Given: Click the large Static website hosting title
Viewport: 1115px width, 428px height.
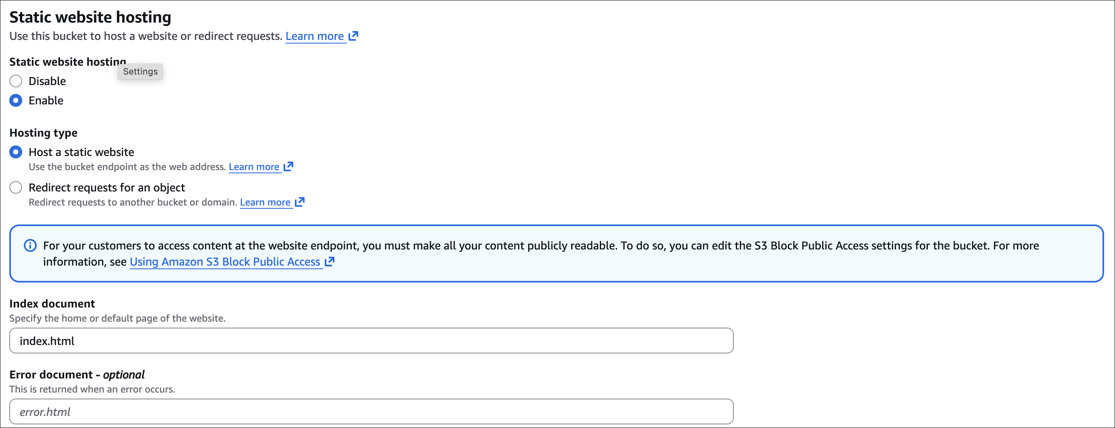Looking at the screenshot, I should click(x=90, y=17).
